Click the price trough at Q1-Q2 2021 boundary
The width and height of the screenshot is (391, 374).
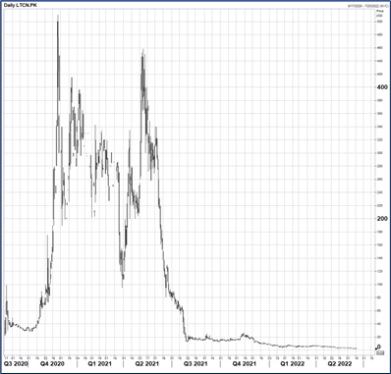pyautogui.click(x=123, y=286)
